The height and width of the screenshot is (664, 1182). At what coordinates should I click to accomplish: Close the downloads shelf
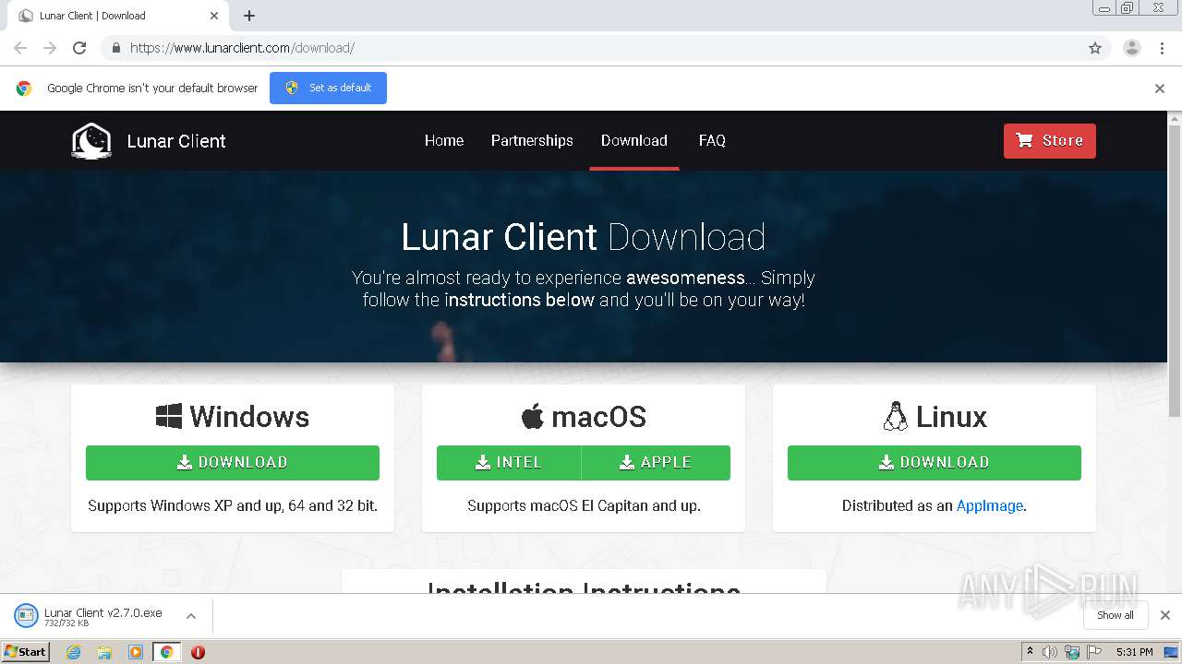pyautogui.click(x=1165, y=615)
